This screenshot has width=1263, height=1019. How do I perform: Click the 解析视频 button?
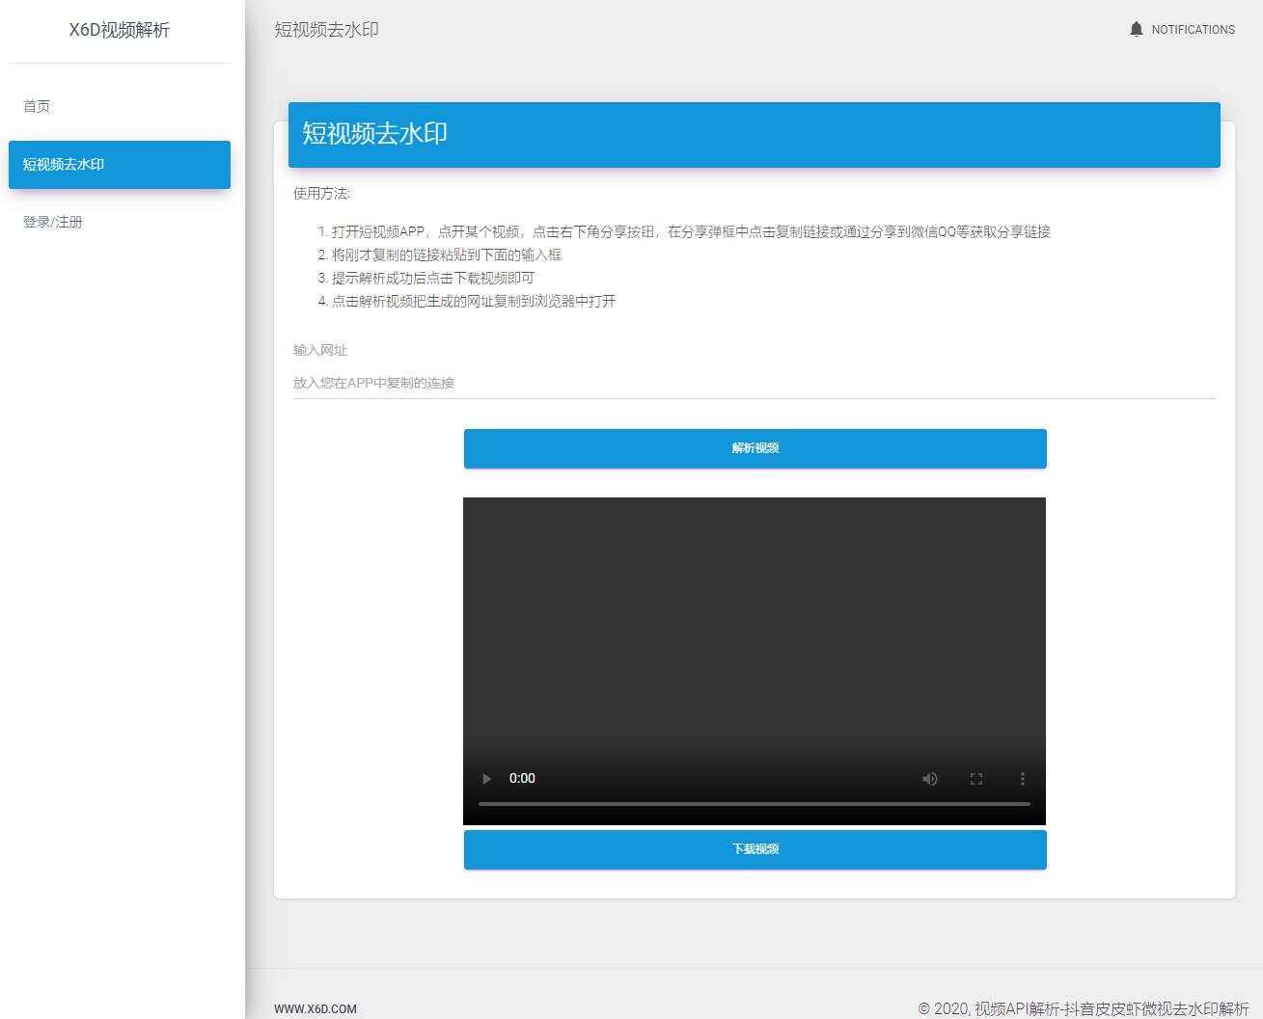click(755, 447)
